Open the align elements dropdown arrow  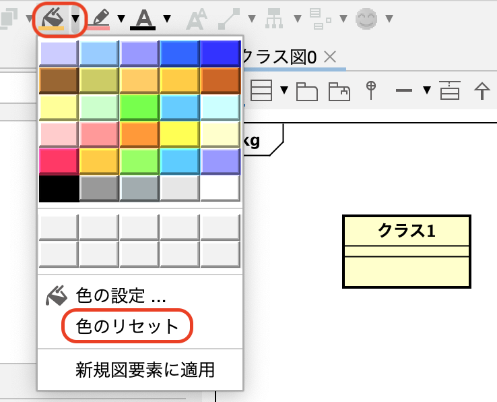tap(343, 19)
